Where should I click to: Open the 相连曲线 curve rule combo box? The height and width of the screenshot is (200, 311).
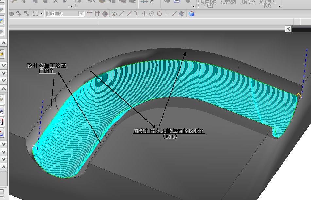tap(65, 14)
